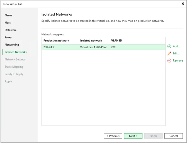
Task: Sort by Isolated network column header
Action: 91,41
